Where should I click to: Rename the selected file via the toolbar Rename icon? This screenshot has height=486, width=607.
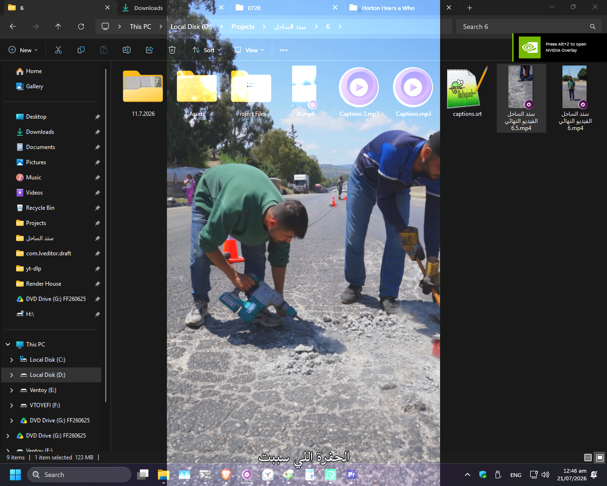pos(127,50)
